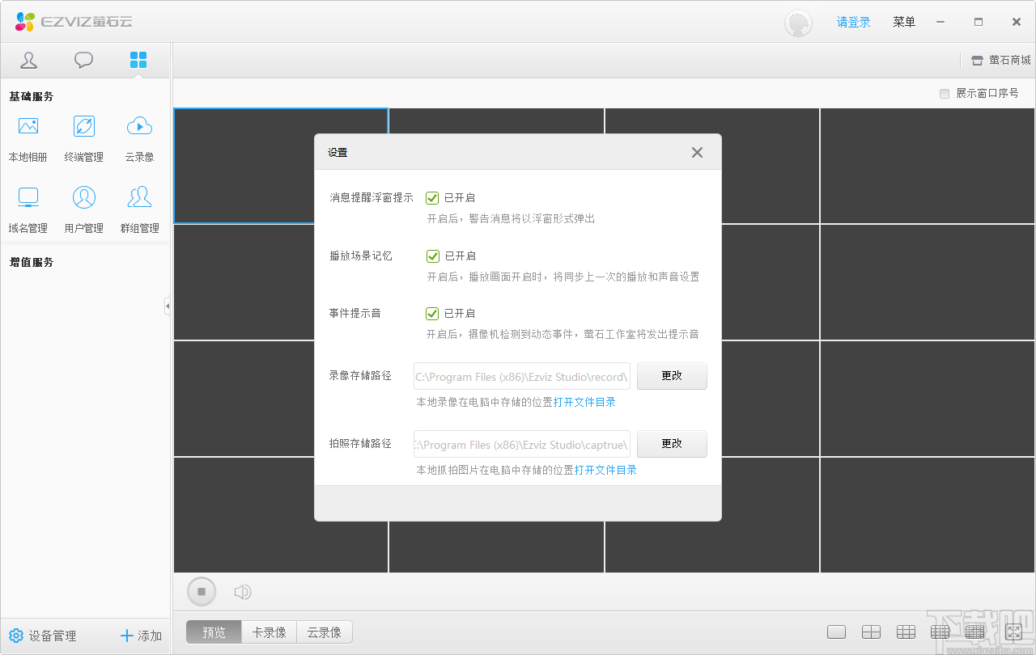Enable the 展示窗口序号 checkbox

click(x=944, y=93)
